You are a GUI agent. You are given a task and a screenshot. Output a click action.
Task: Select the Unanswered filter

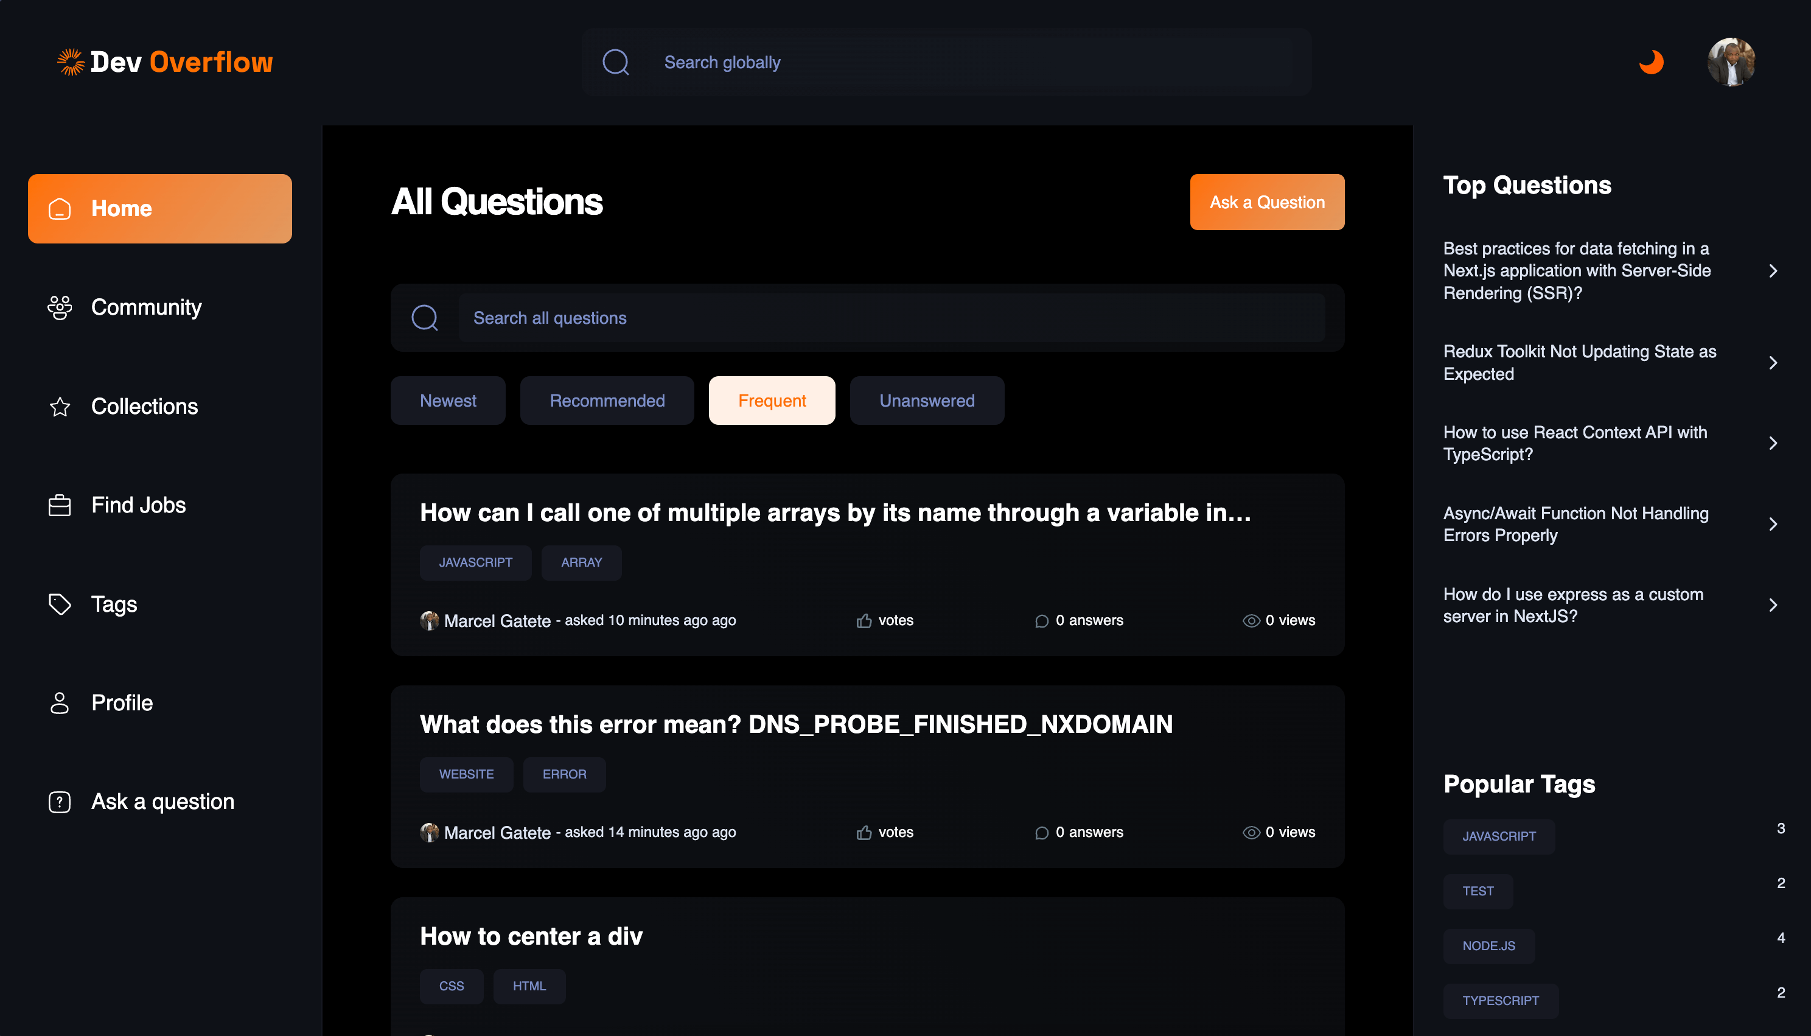pyautogui.click(x=927, y=401)
